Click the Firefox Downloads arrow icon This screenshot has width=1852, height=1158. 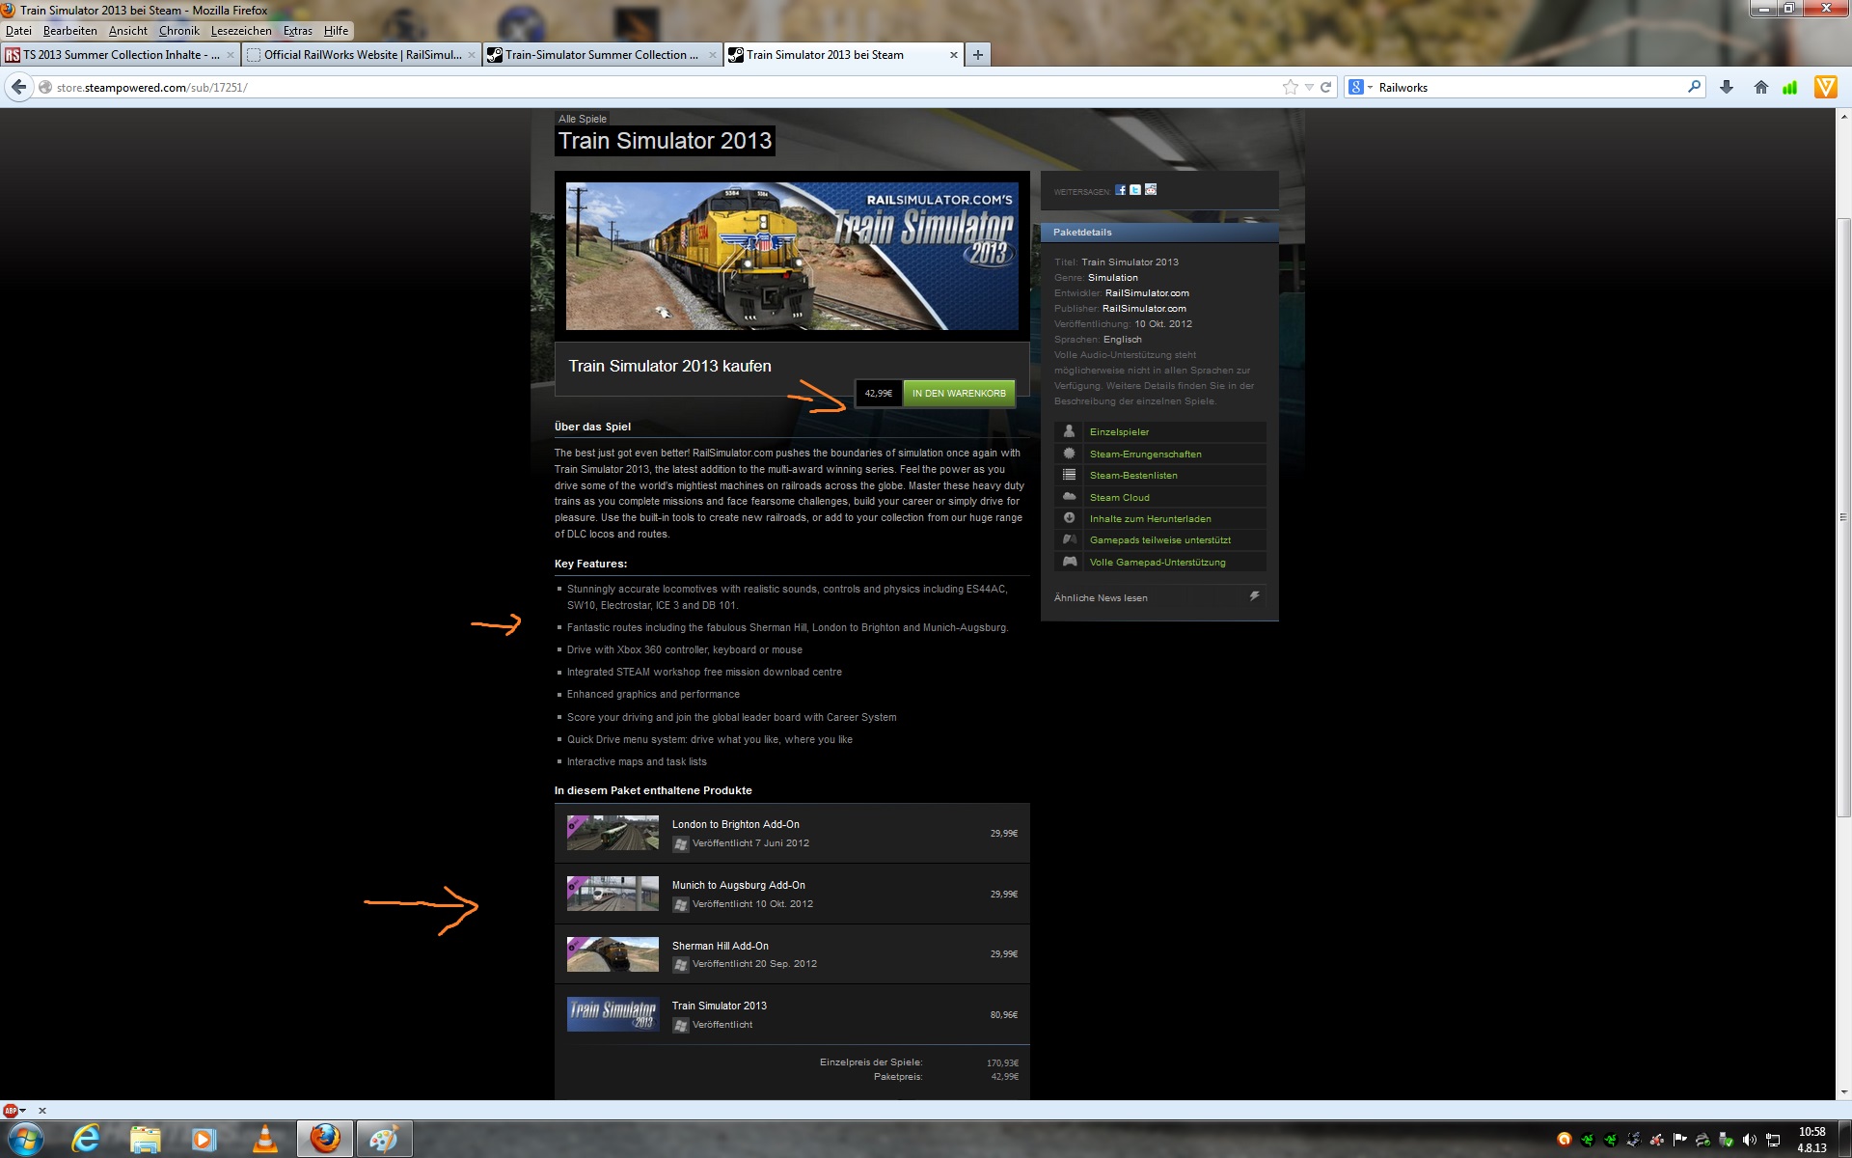1727,87
